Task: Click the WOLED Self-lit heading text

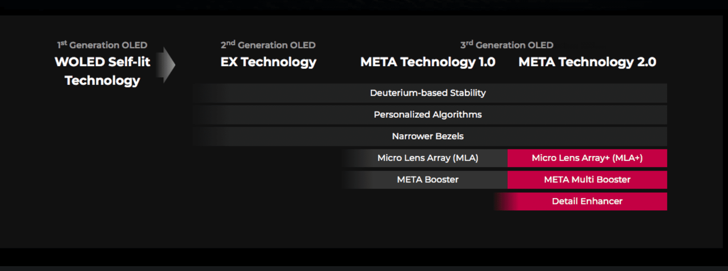Action: point(102,62)
